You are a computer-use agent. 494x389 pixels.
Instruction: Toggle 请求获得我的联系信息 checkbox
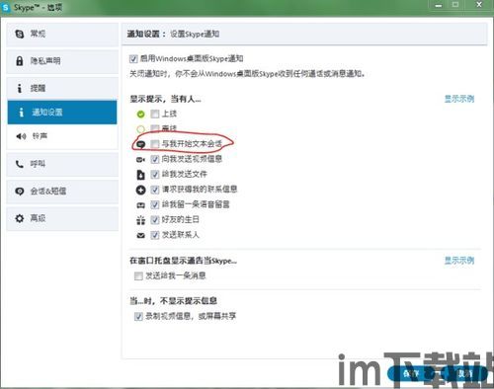coord(155,190)
